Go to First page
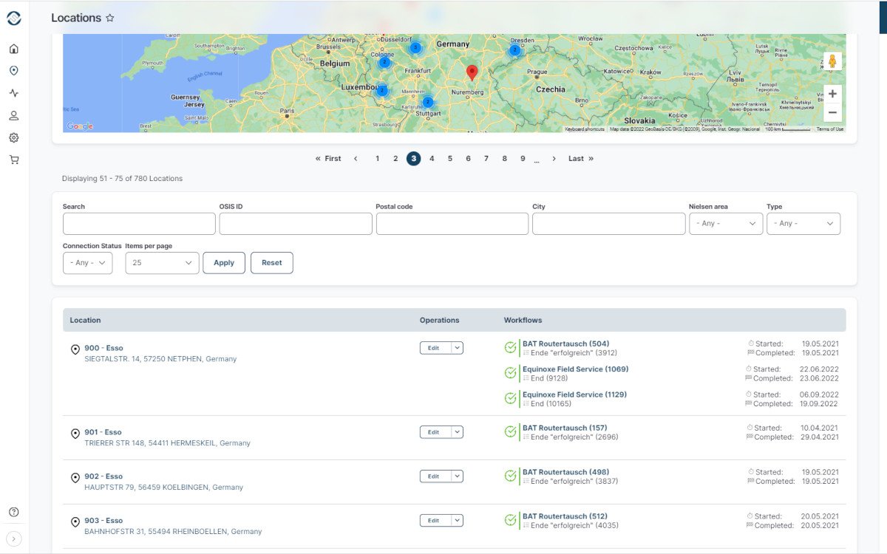Viewport: 887px width, 554px height. pos(328,159)
